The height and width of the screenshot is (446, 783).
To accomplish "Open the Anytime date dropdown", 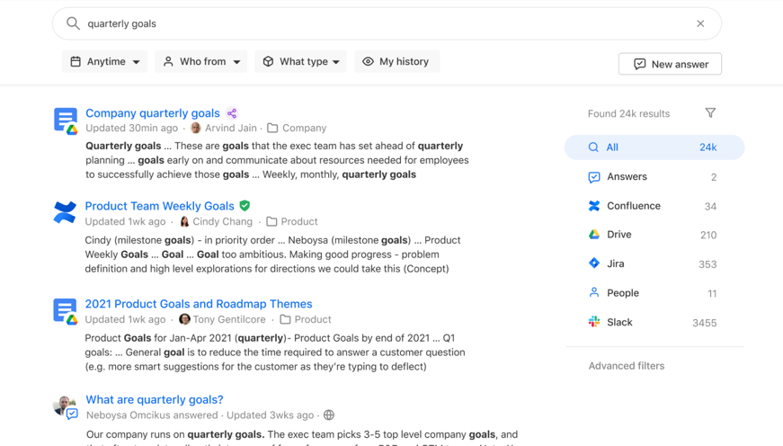I will click(x=105, y=62).
